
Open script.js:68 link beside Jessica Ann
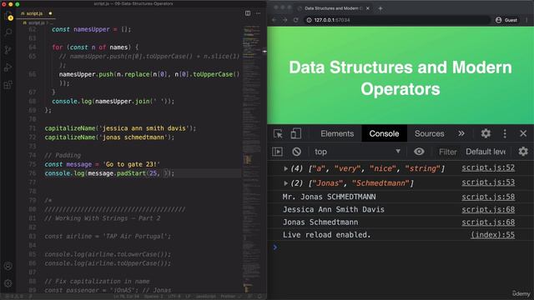tap(488, 209)
